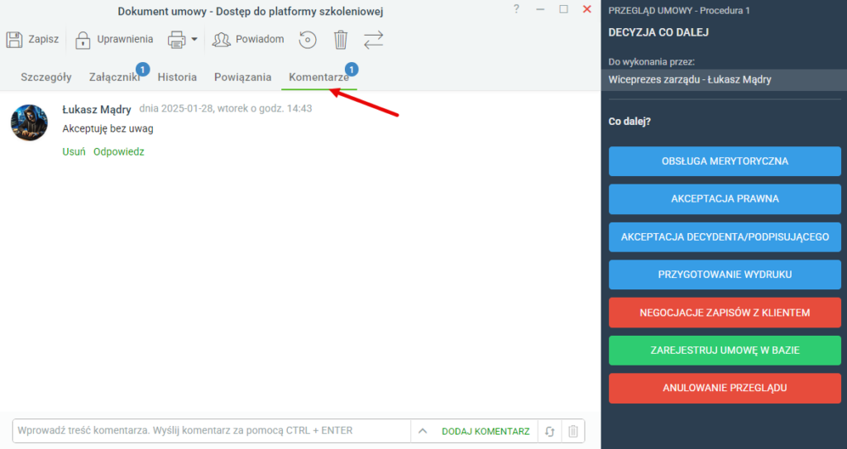Open the Załączniki tab
Screen dimensions: 847x449
click(114, 77)
